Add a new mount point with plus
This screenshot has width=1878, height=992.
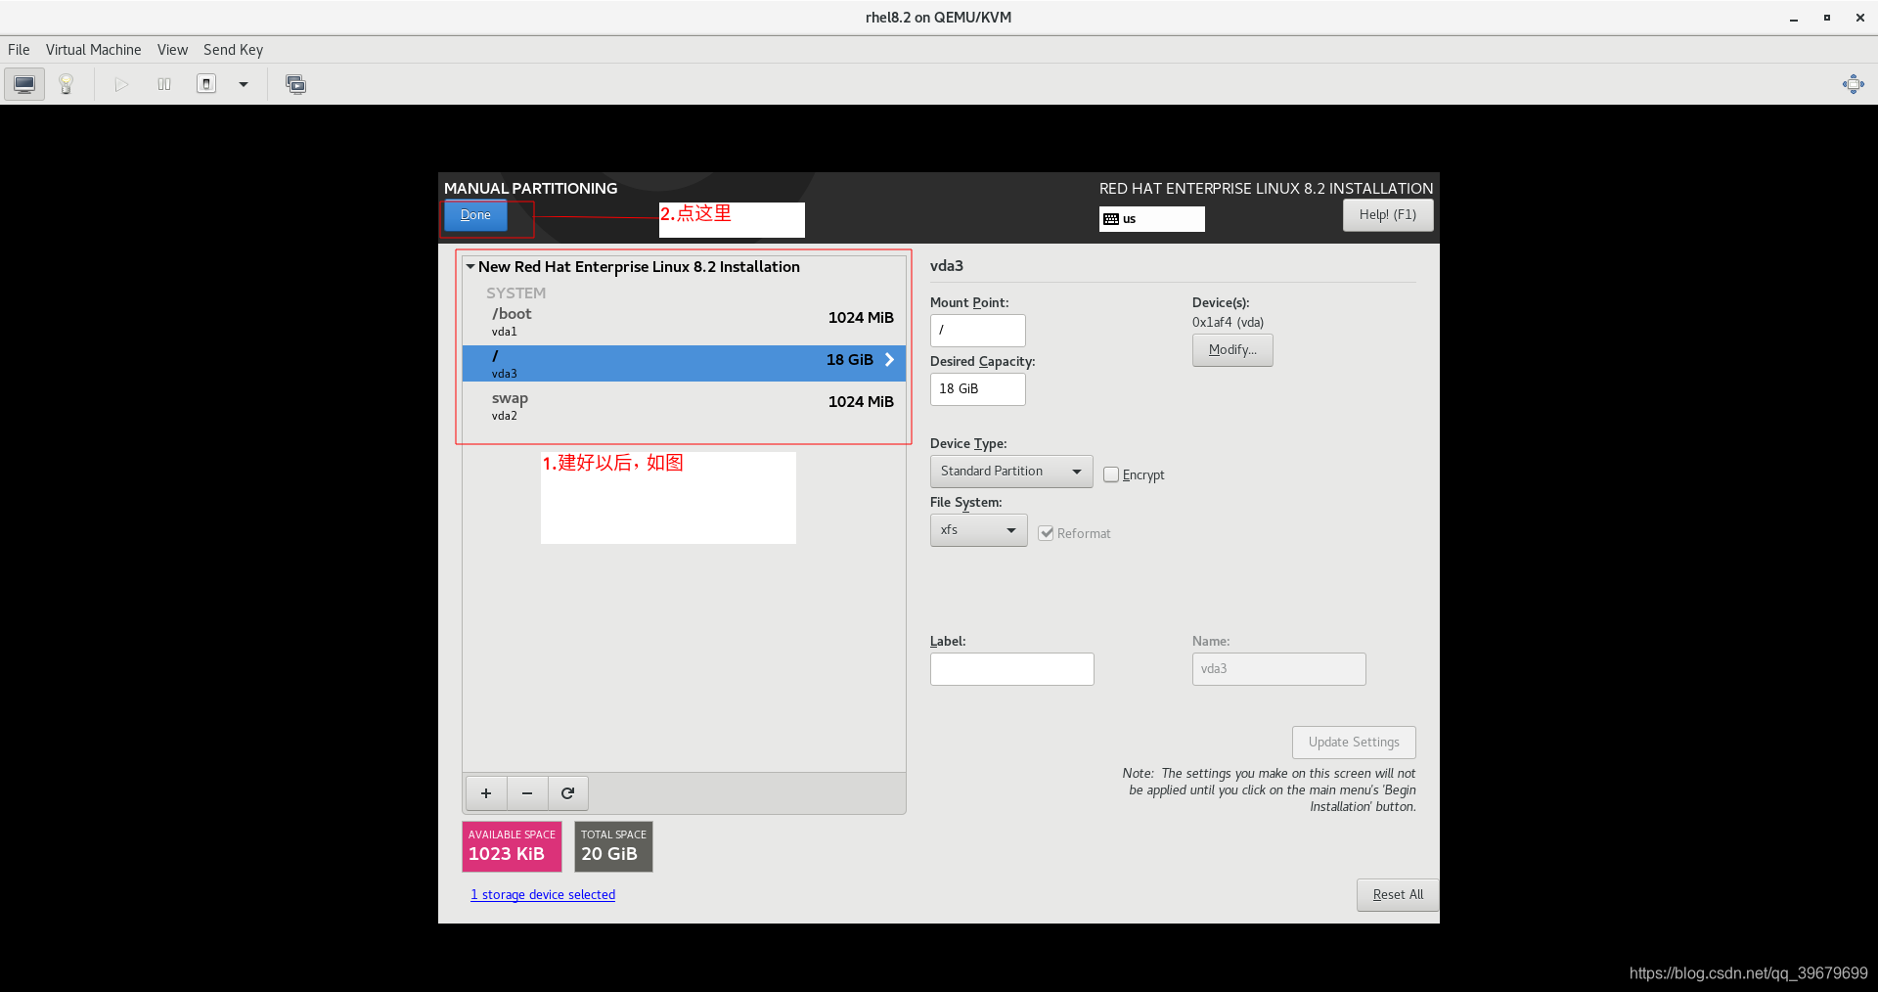486,793
